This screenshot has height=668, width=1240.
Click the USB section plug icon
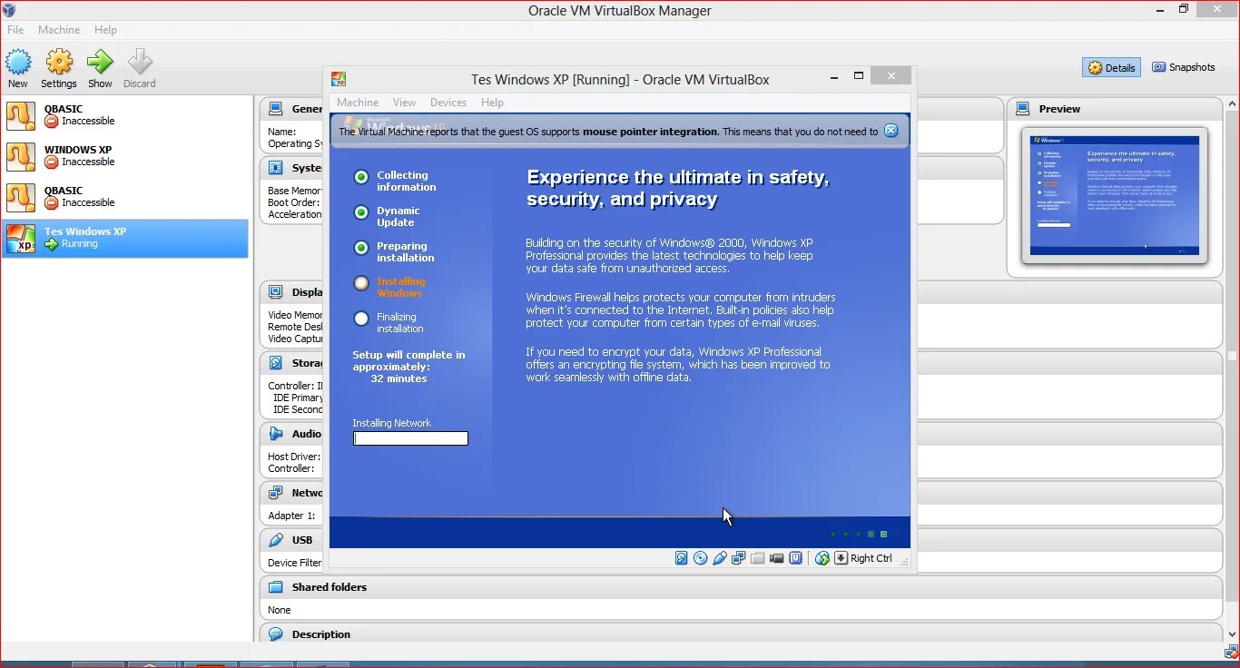click(x=275, y=540)
